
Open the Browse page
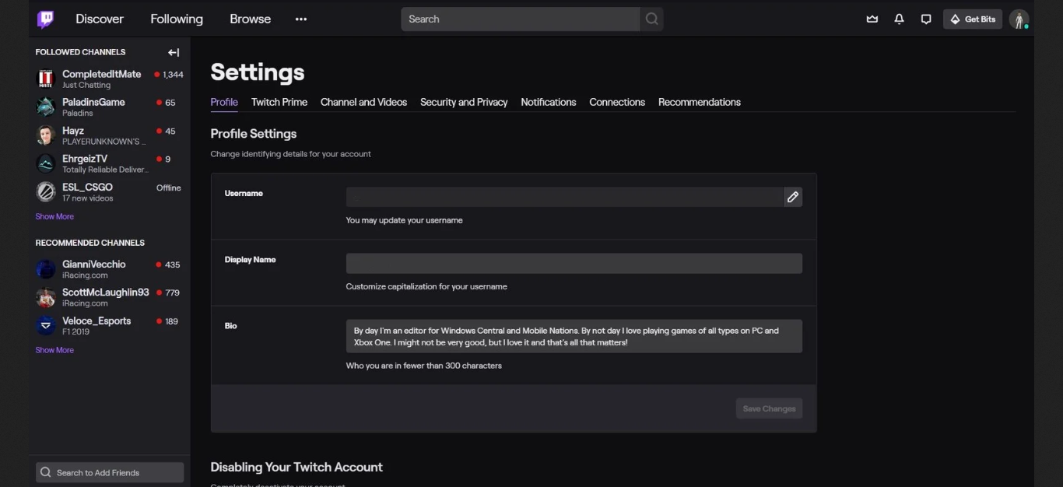[x=250, y=19]
